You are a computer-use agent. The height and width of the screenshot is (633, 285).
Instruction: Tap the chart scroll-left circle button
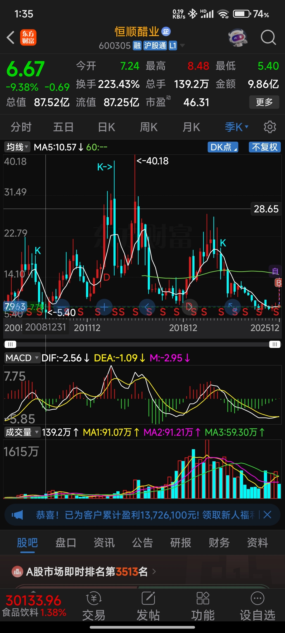[147, 307]
